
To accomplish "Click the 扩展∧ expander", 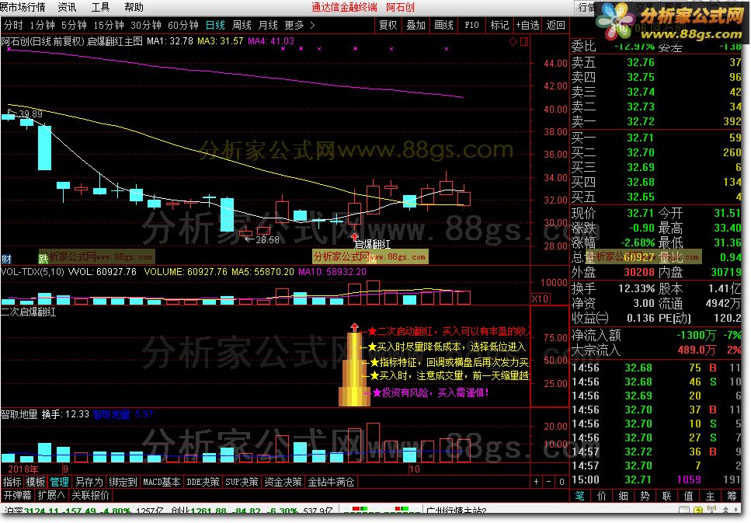I will [51, 495].
